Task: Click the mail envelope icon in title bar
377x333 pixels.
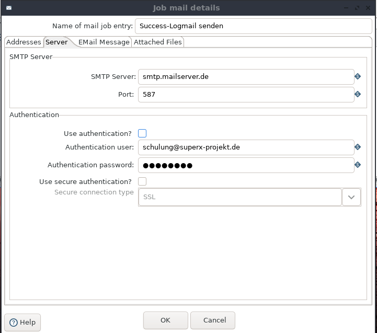Action: (x=9, y=8)
